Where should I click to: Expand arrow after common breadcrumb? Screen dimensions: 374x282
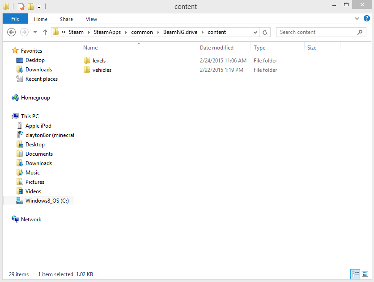pyautogui.click(x=158, y=32)
